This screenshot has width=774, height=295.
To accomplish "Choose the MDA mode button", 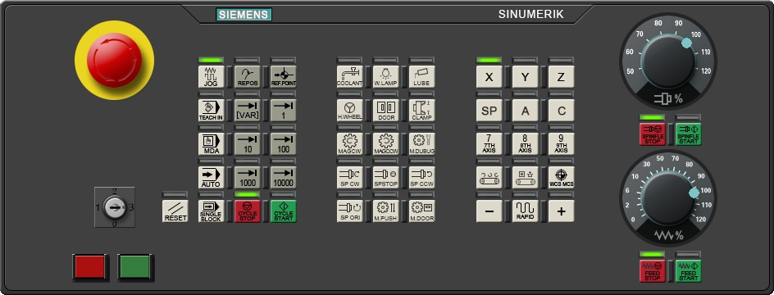I will tap(211, 143).
